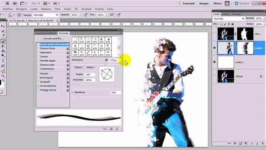Switch to Essenziali workspace
The width and height of the screenshot is (266, 150).
(189, 3)
